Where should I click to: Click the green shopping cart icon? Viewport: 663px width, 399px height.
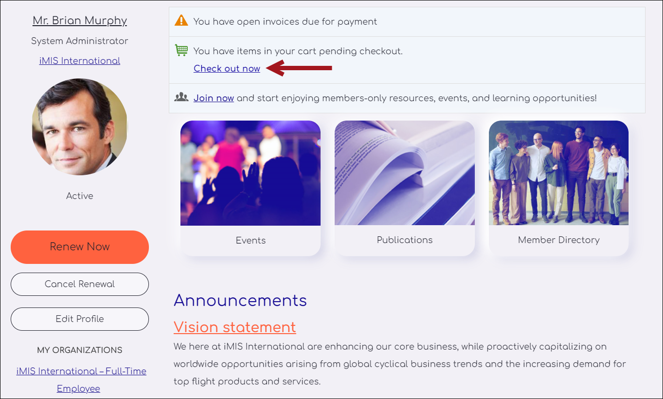pyautogui.click(x=181, y=50)
